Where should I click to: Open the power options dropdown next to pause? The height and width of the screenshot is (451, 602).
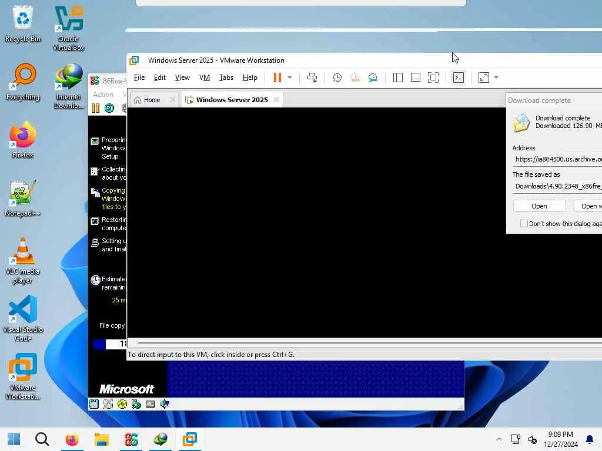[290, 78]
